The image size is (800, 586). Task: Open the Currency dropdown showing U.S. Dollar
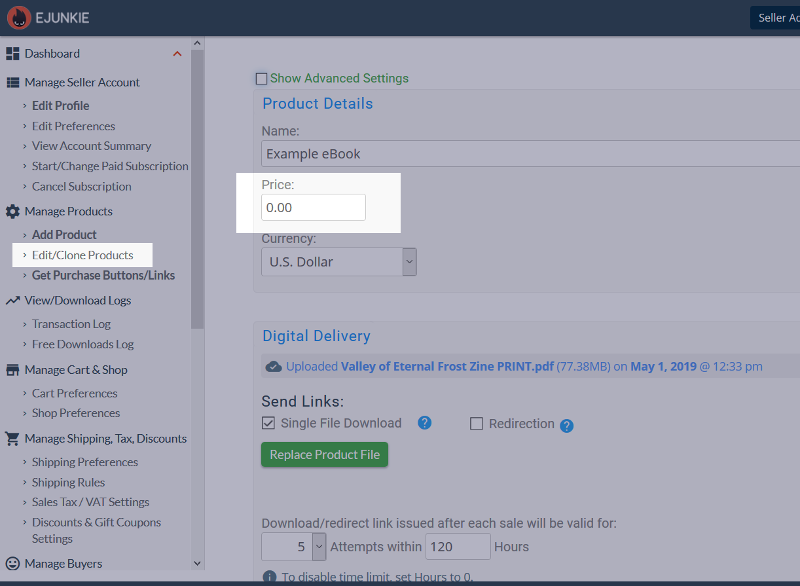tap(338, 262)
